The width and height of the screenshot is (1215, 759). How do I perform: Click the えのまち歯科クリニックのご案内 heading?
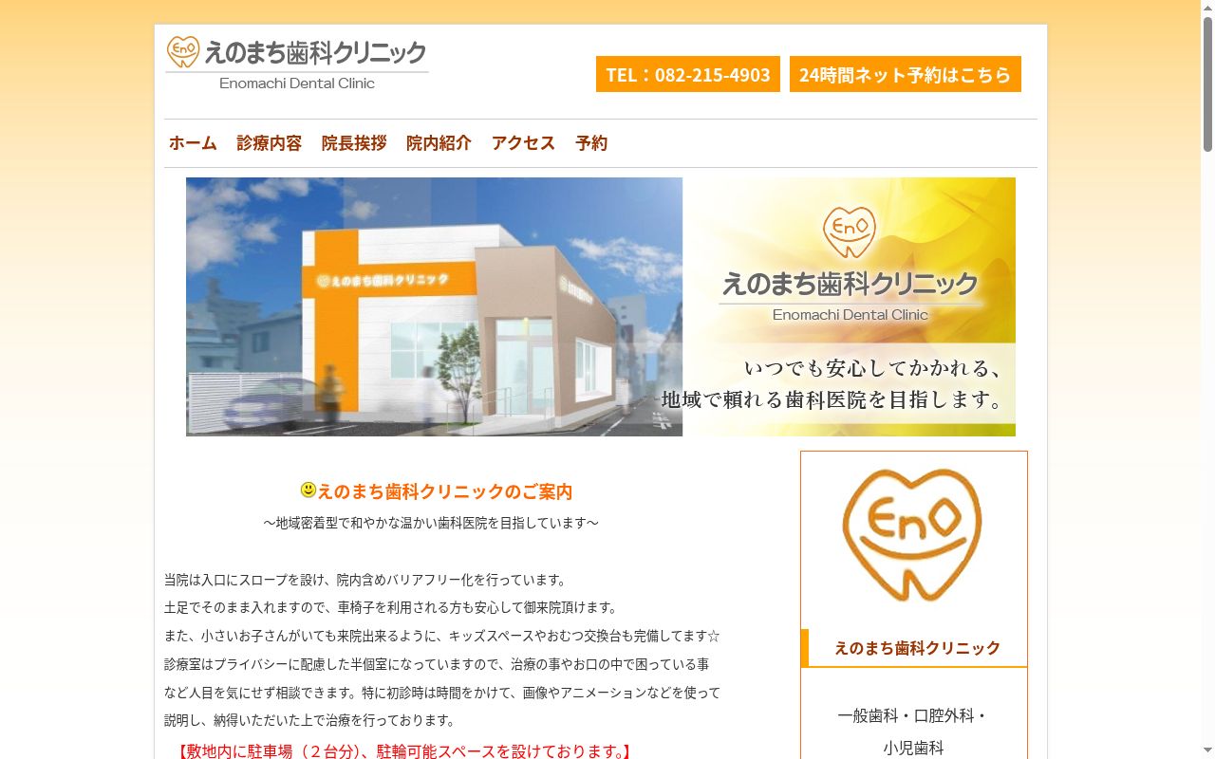pos(444,491)
